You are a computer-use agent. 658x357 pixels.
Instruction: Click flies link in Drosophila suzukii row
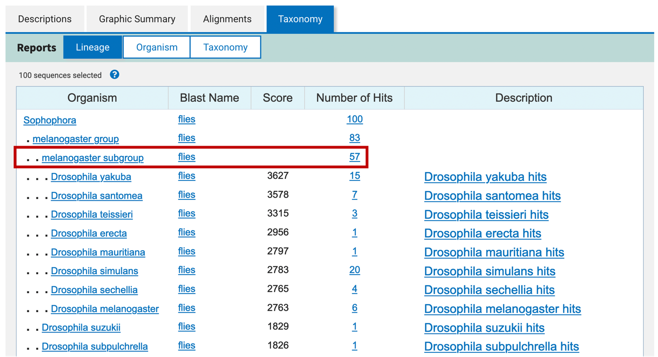click(x=186, y=326)
